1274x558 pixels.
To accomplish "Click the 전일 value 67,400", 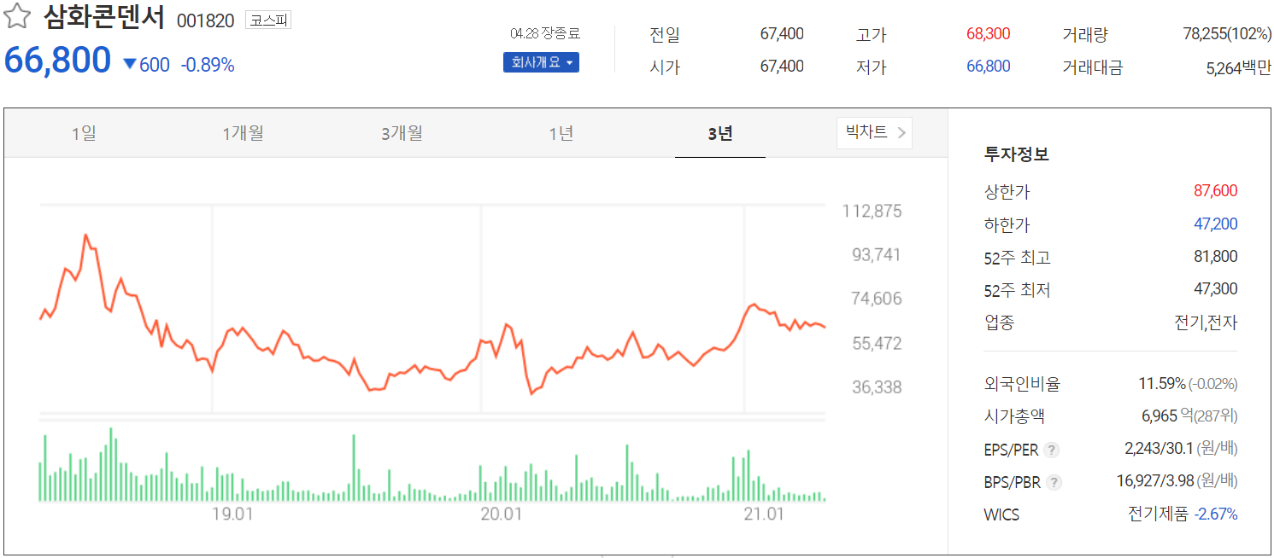I will (x=782, y=34).
